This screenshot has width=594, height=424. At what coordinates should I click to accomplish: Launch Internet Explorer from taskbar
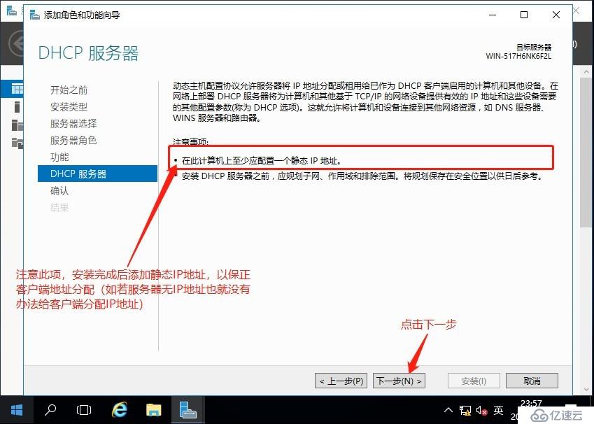120,410
